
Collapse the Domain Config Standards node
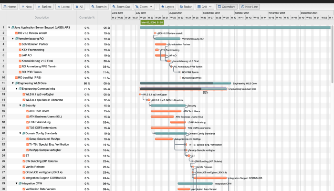20,133
